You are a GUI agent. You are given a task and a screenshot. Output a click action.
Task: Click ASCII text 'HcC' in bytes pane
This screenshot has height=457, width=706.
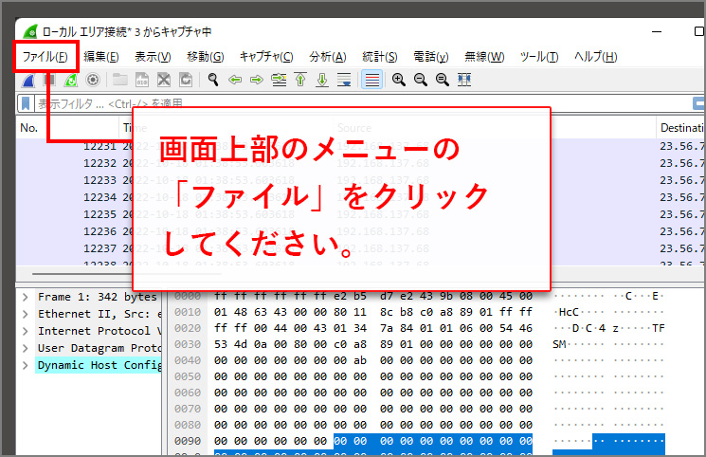[569, 312]
